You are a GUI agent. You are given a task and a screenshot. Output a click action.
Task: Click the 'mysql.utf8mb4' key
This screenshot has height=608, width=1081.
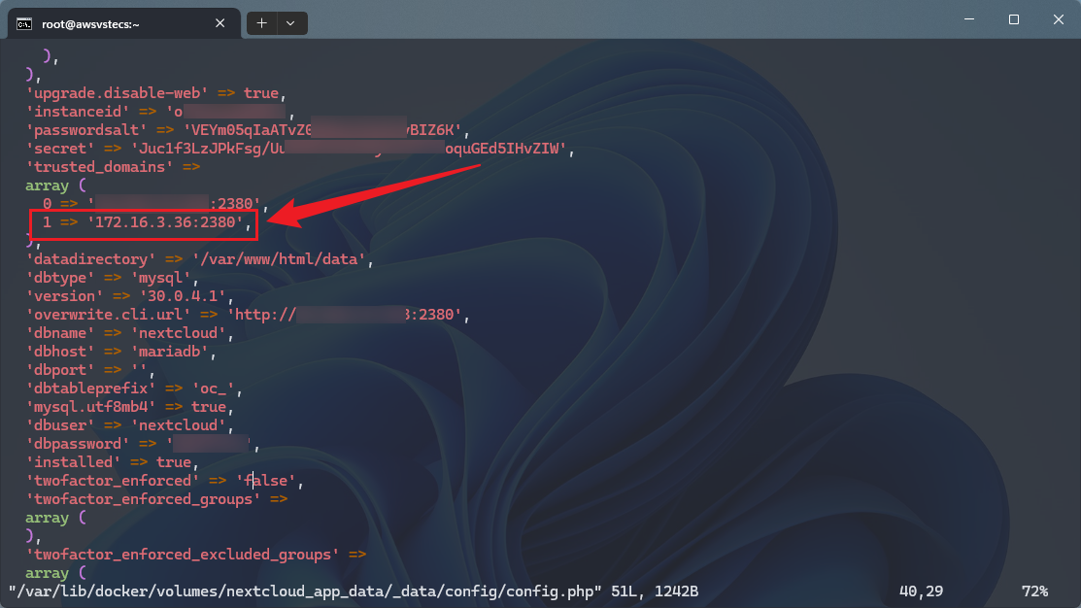(90, 407)
